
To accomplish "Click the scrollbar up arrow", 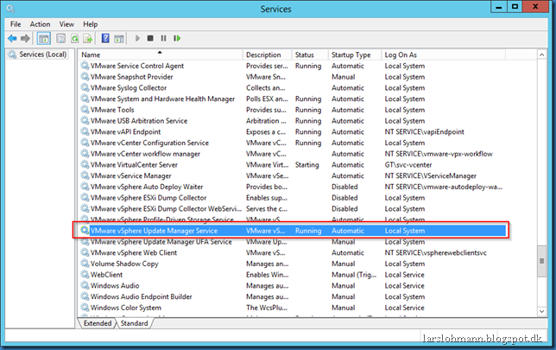I will [542, 54].
